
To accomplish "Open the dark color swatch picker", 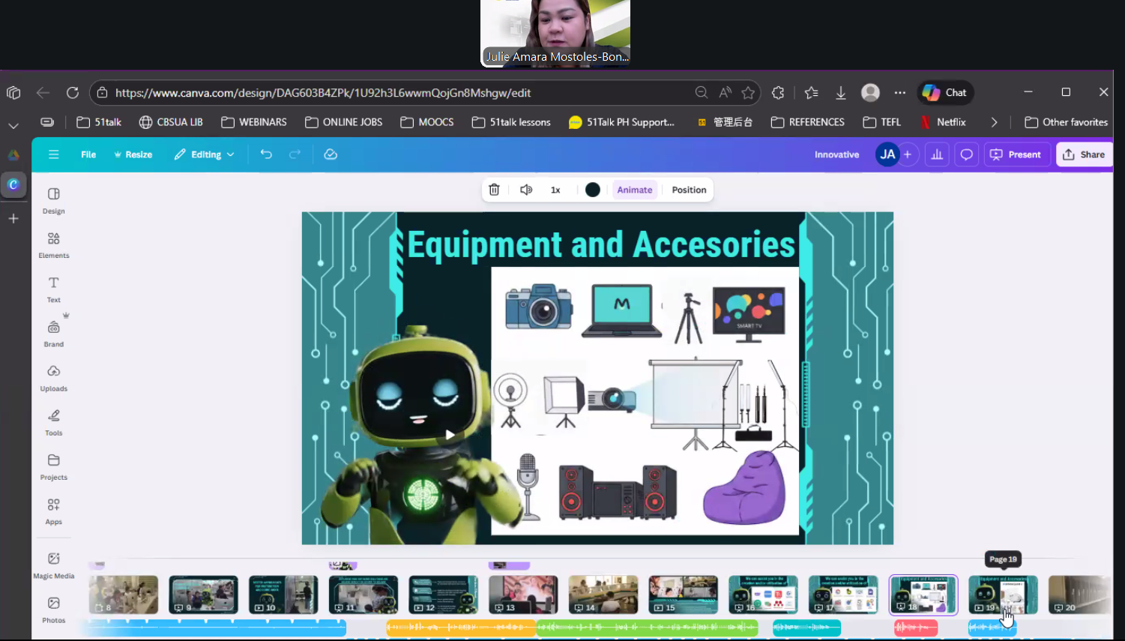I will coord(592,190).
